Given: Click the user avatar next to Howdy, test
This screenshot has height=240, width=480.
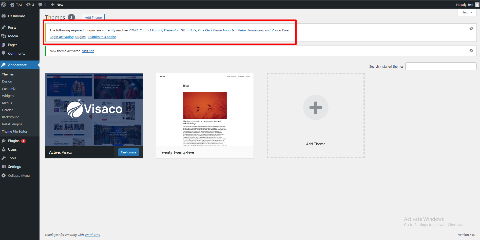Looking at the screenshot, I should [477, 5].
